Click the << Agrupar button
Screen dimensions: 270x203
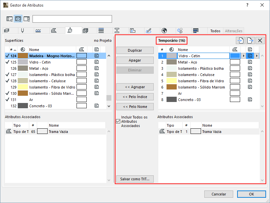point(135,87)
